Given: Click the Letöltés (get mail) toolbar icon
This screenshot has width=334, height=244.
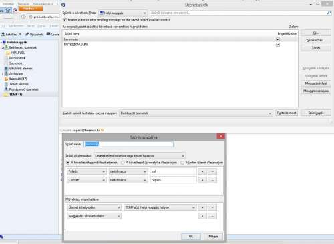Looking at the screenshot, I should (3, 34).
